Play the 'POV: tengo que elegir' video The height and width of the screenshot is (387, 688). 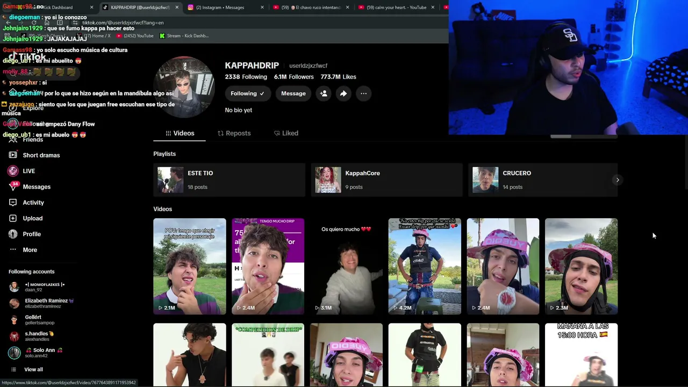point(190,266)
